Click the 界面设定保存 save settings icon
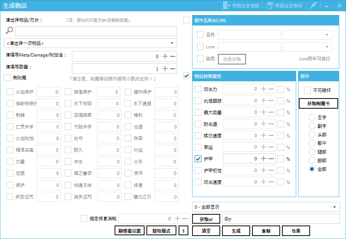Viewport: 346px width, 239px height. tap(270, 6)
